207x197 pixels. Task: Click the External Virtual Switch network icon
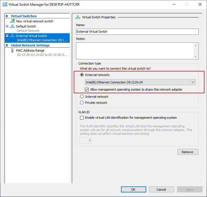click(12, 36)
